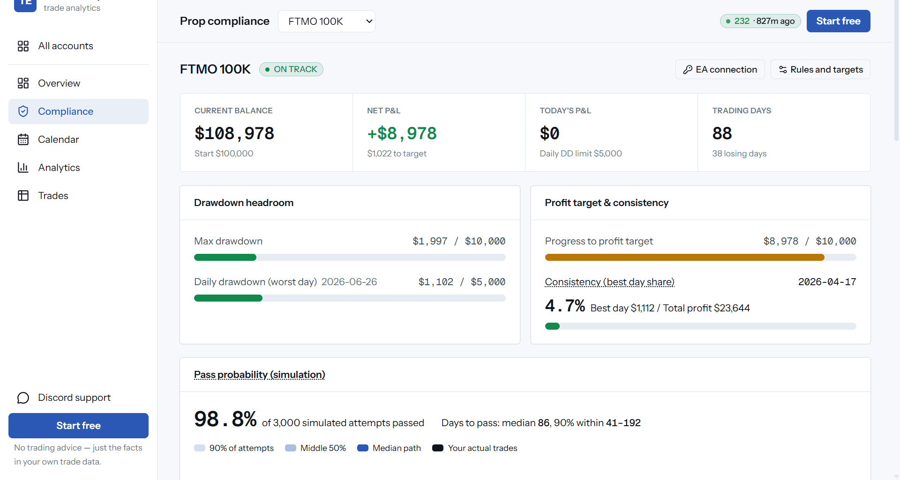Click the Prop compliance page title
The height and width of the screenshot is (480, 900).
pos(225,21)
